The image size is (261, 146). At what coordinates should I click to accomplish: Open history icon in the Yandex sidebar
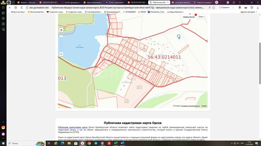[x=3, y=8]
